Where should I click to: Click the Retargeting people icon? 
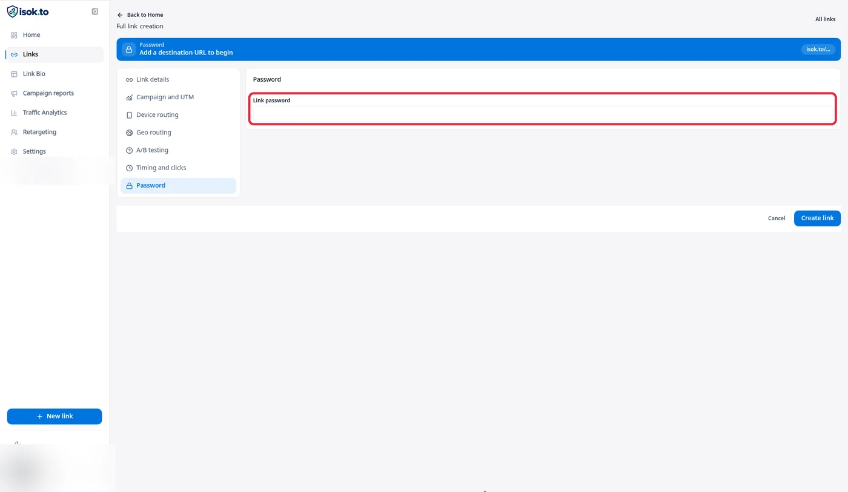point(15,132)
